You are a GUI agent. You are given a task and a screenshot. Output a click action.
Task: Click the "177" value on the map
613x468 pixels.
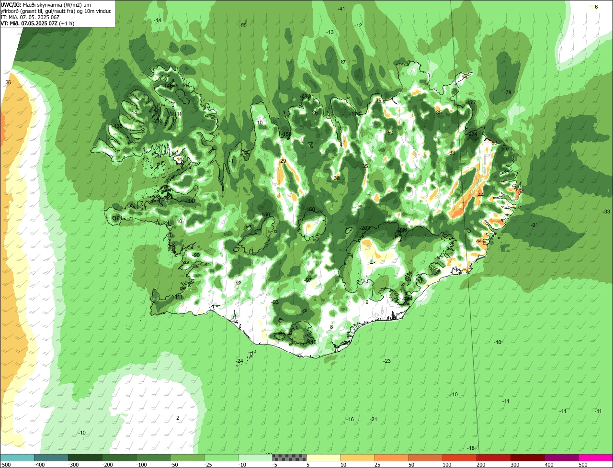(x=472, y=103)
